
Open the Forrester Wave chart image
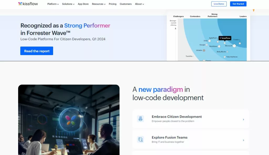[x=208, y=36]
